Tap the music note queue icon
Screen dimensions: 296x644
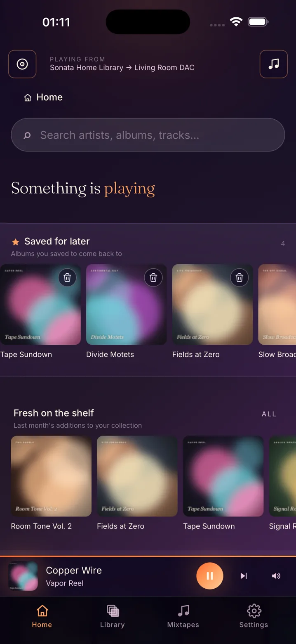point(274,64)
